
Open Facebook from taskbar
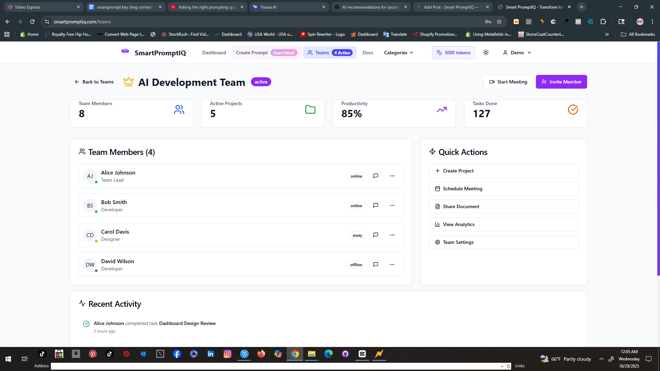pos(177,354)
